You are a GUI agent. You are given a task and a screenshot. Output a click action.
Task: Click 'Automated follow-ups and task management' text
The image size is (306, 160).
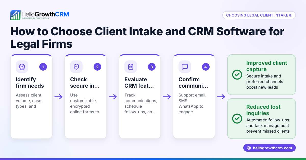tap(268, 125)
